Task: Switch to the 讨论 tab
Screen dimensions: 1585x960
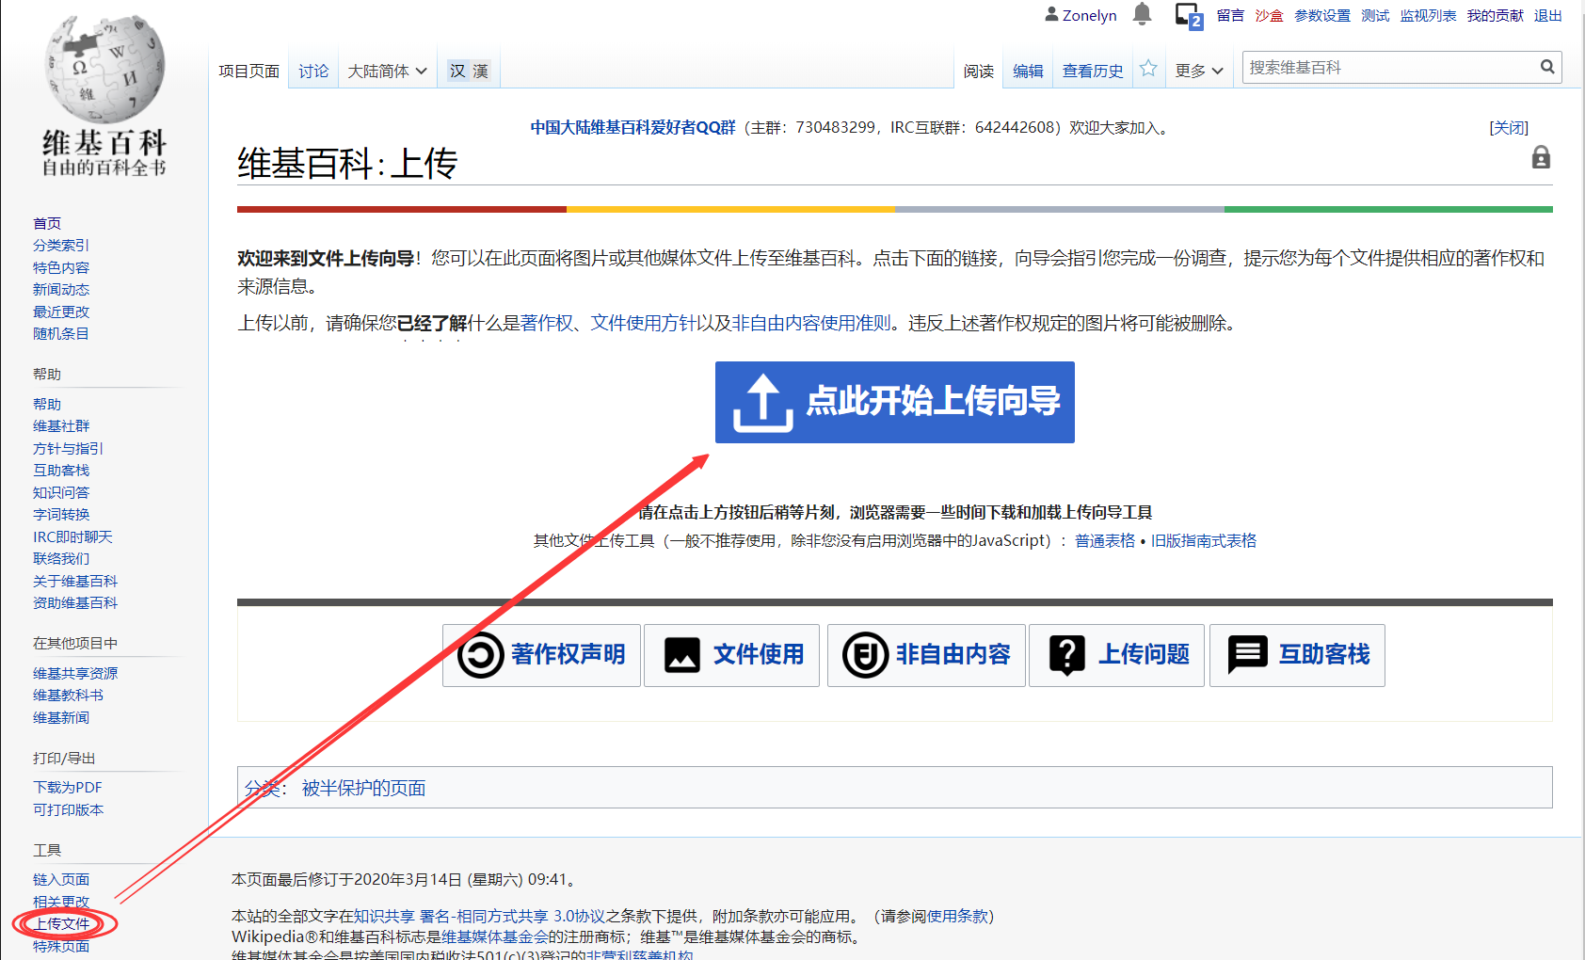Action: (x=313, y=71)
